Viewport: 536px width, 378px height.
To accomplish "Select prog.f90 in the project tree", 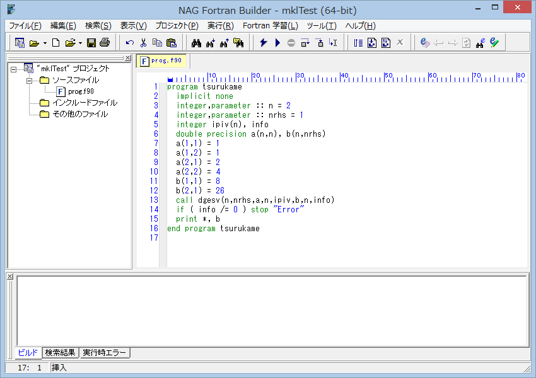I will point(81,91).
